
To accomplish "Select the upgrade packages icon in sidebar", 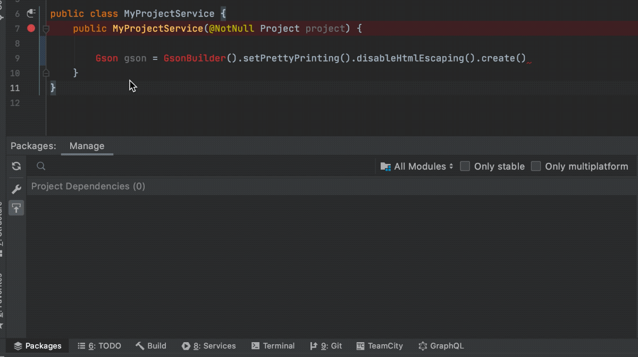I will 16,208.
